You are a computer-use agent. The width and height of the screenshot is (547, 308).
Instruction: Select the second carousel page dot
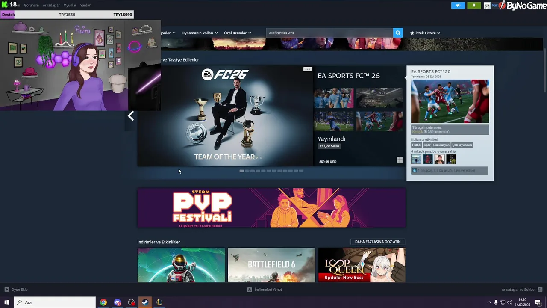[247, 171]
